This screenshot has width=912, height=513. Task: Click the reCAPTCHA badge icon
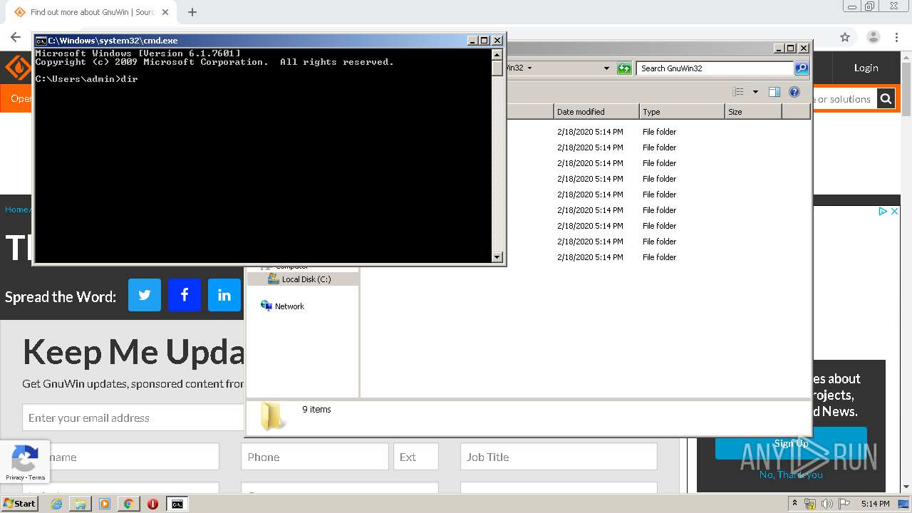25,458
